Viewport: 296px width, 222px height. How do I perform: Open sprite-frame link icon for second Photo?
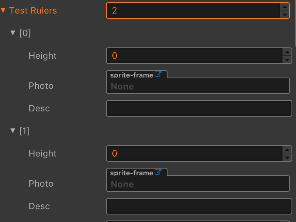(x=158, y=172)
